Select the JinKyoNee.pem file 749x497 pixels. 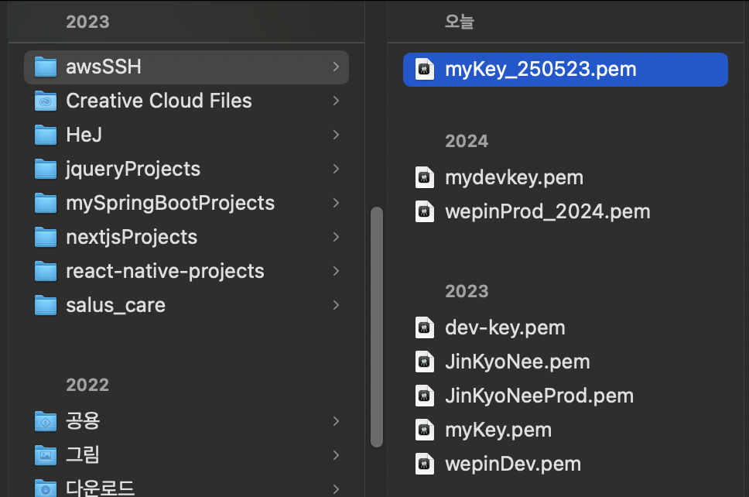pos(517,362)
